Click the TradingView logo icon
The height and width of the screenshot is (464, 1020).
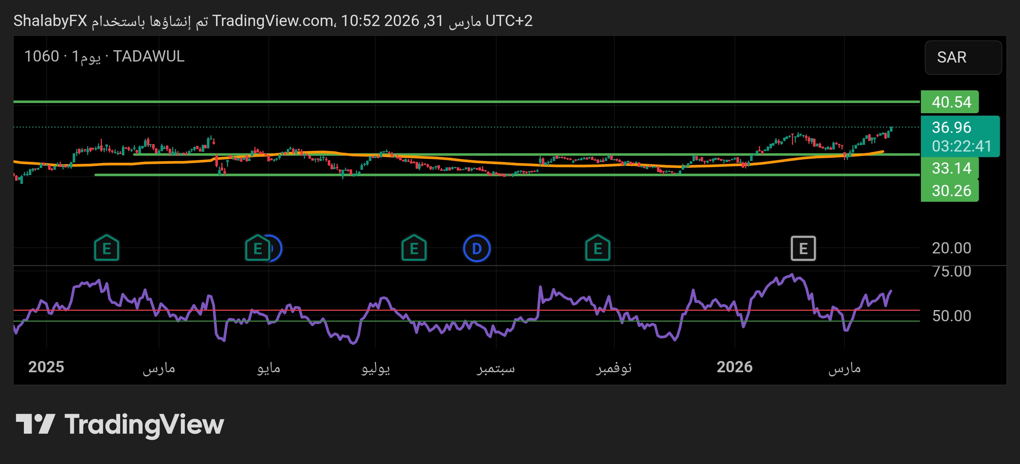[x=35, y=424]
